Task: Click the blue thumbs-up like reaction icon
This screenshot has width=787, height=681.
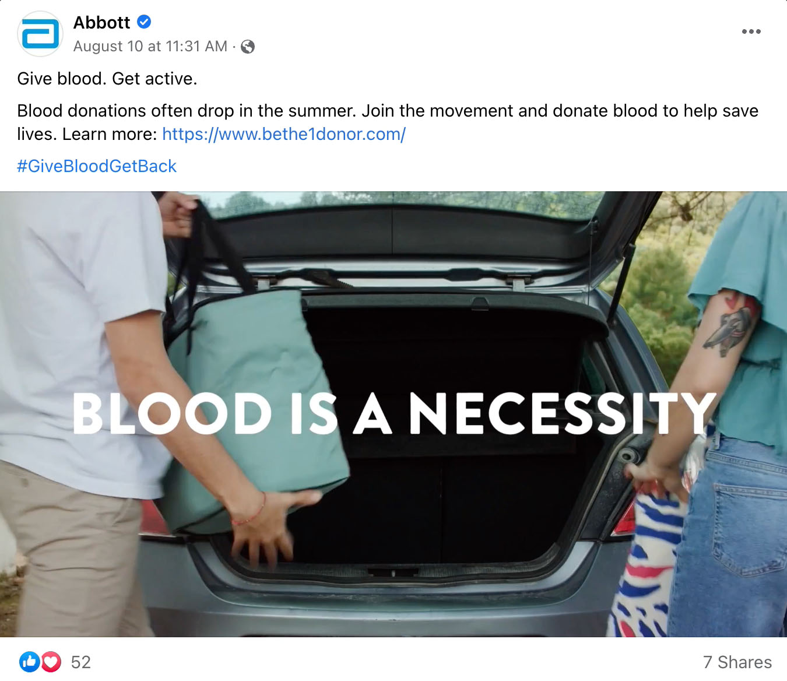Action: click(x=29, y=662)
